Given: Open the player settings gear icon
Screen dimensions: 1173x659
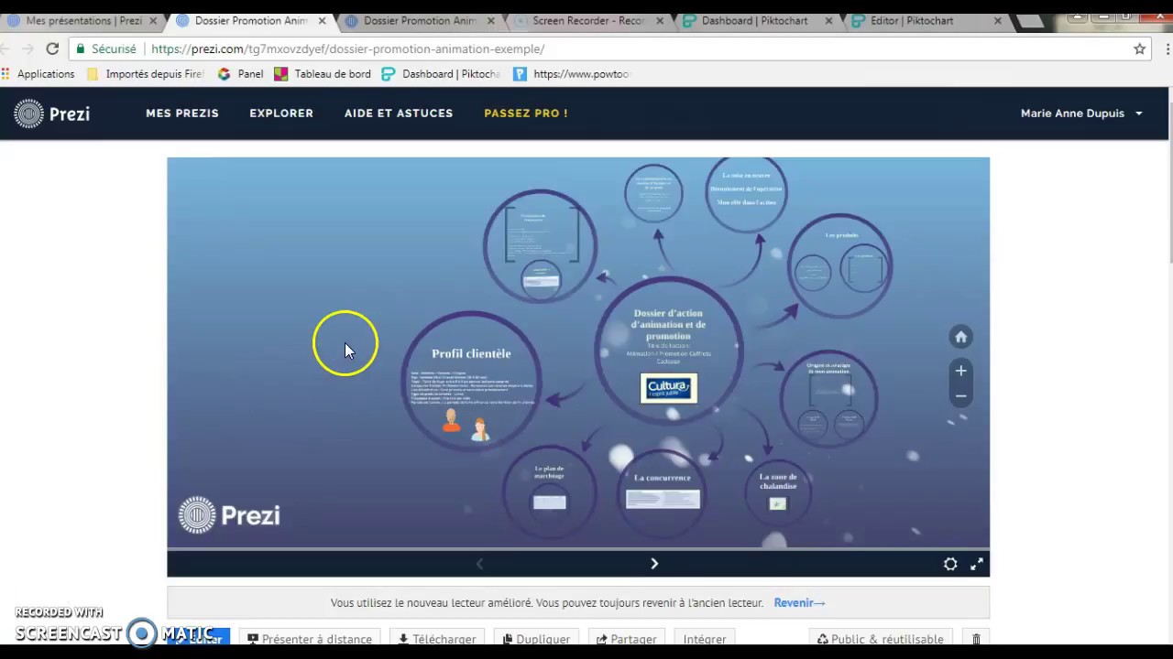Looking at the screenshot, I should tap(950, 565).
